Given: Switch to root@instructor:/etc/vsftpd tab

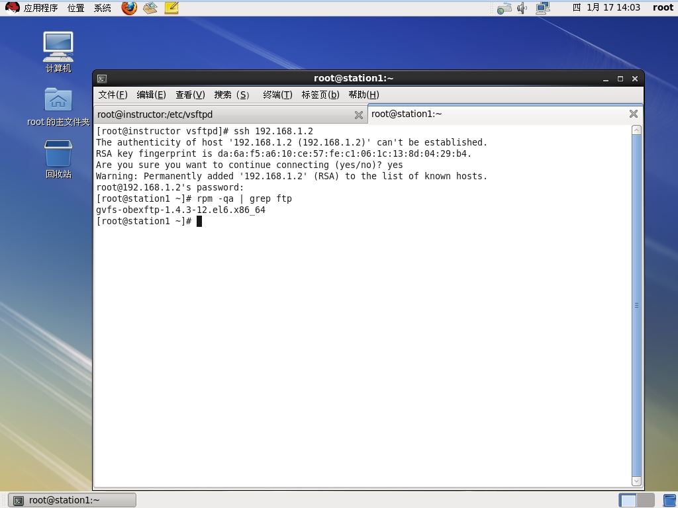Looking at the screenshot, I should [x=230, y=114].
